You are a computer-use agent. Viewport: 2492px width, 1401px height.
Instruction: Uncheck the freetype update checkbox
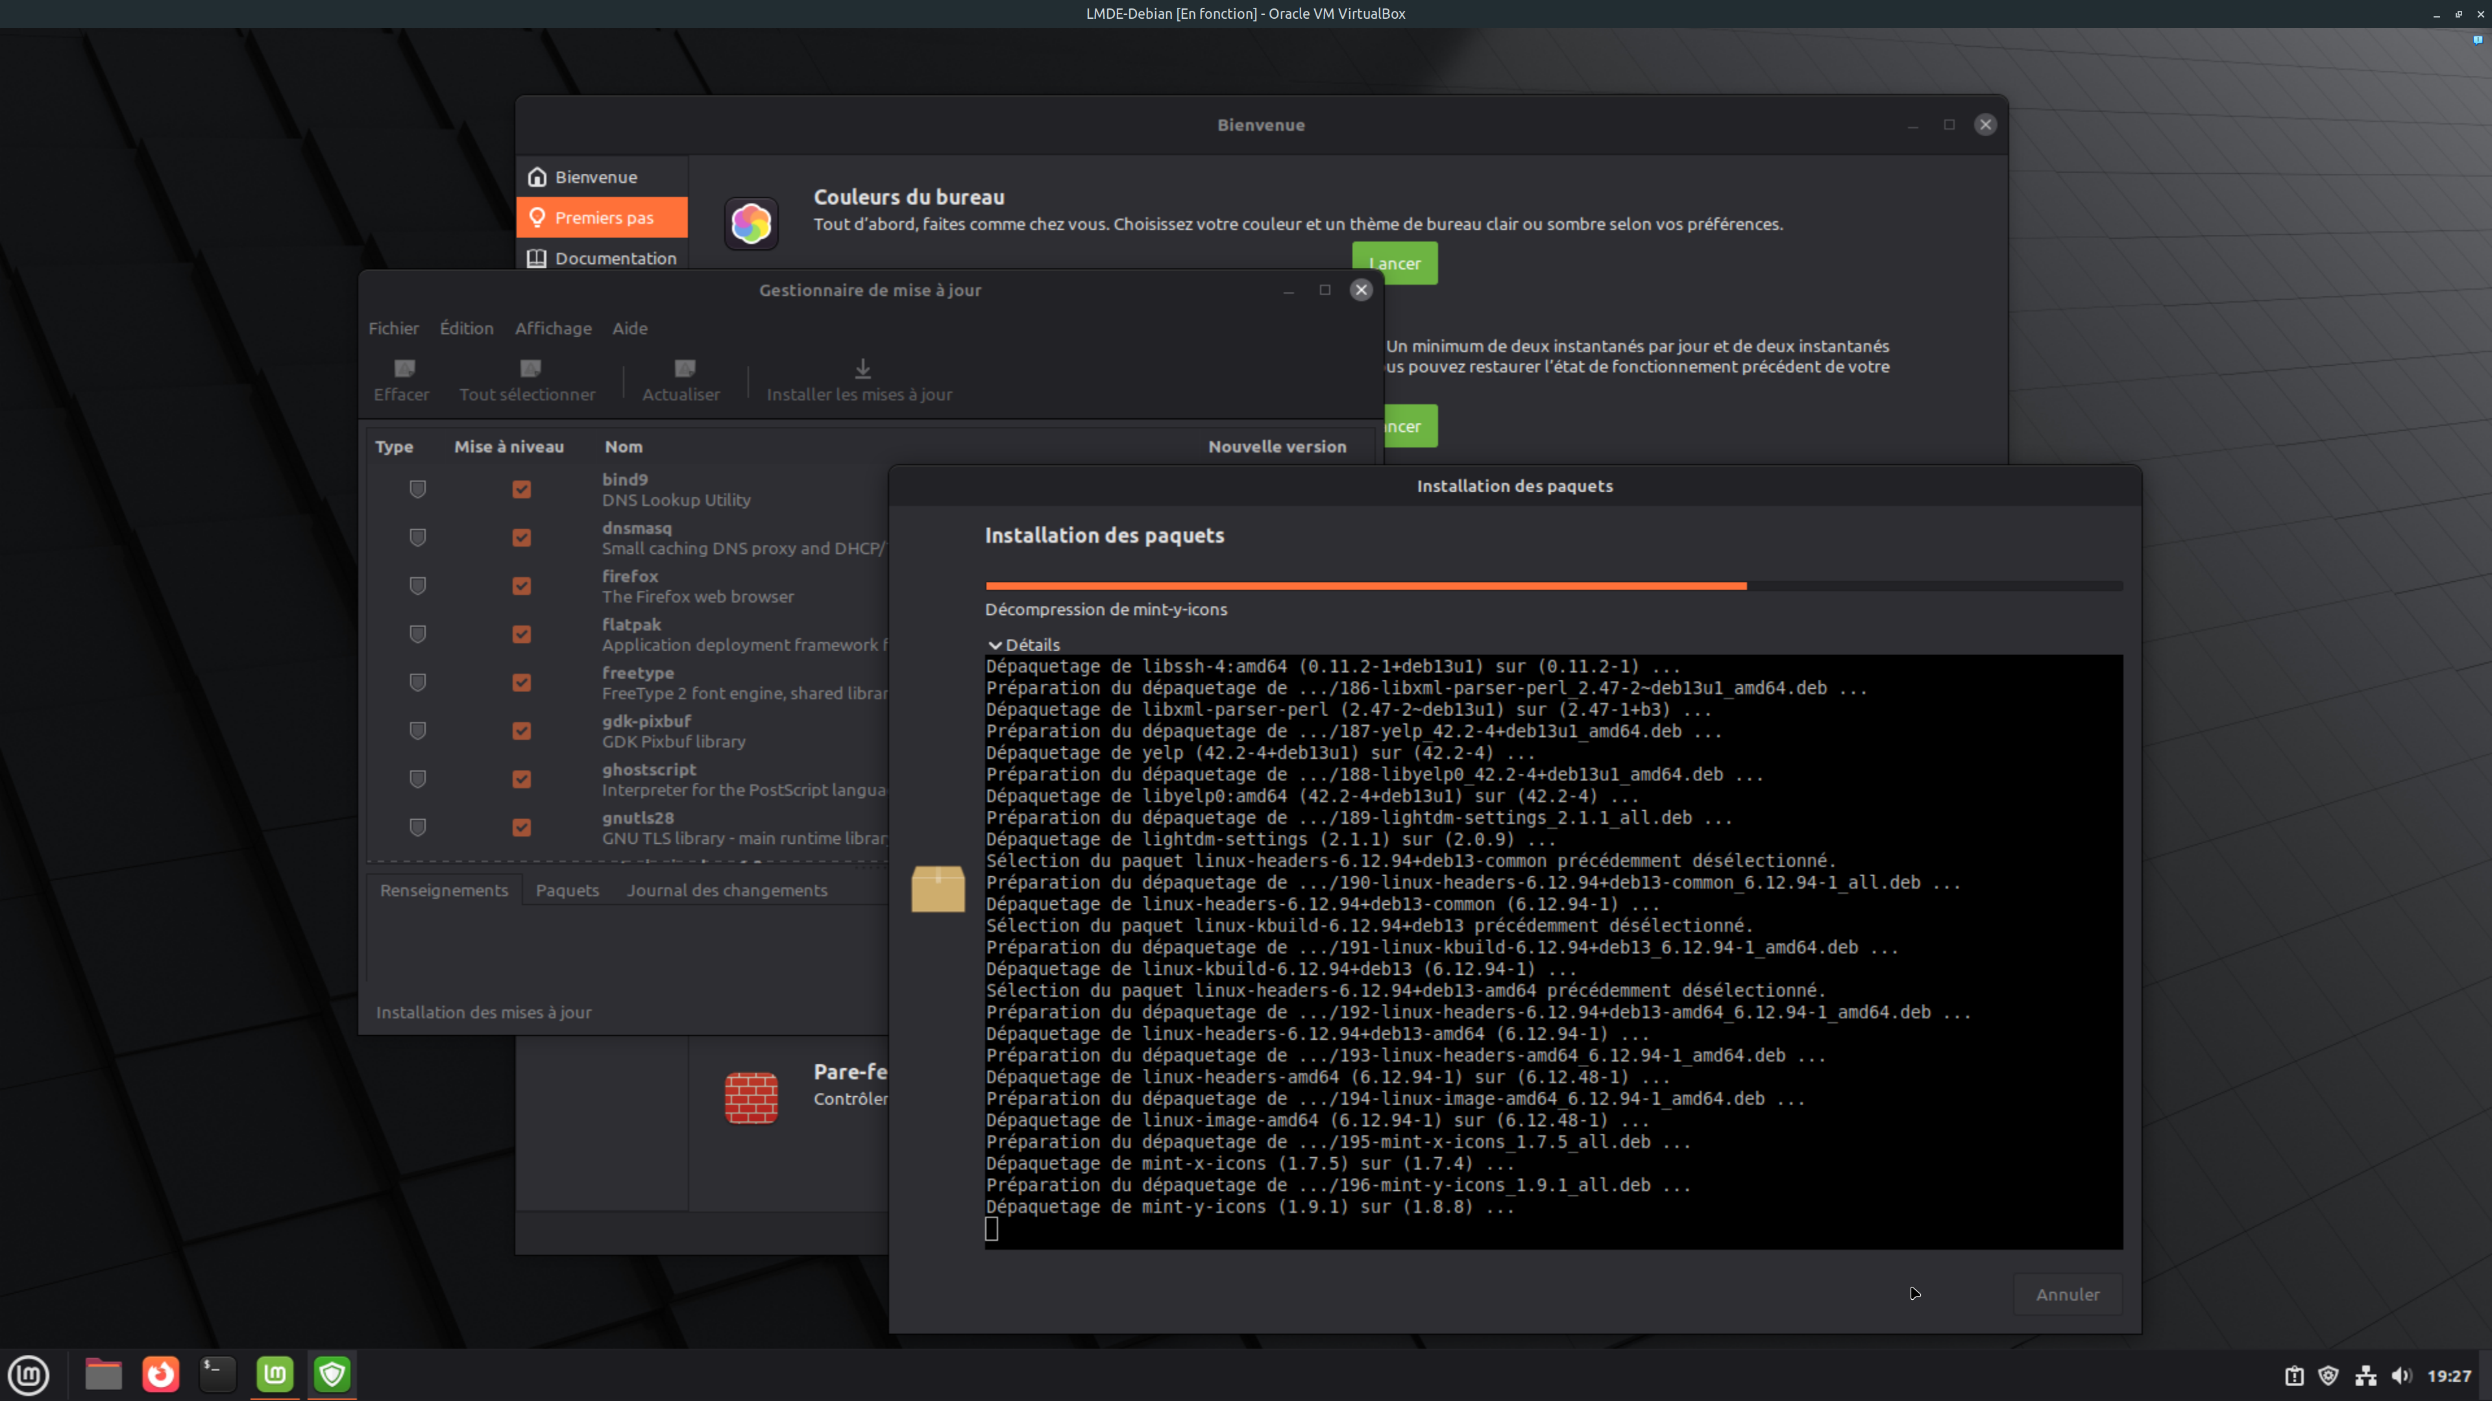tap(521, 682)
